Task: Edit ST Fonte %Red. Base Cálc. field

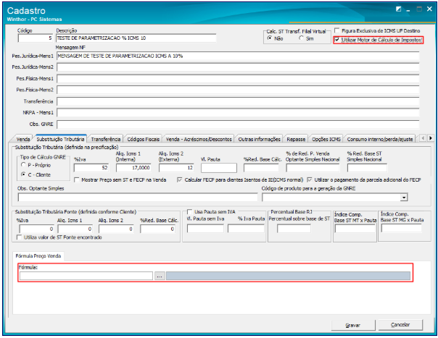Action: (x=157, y=229)
